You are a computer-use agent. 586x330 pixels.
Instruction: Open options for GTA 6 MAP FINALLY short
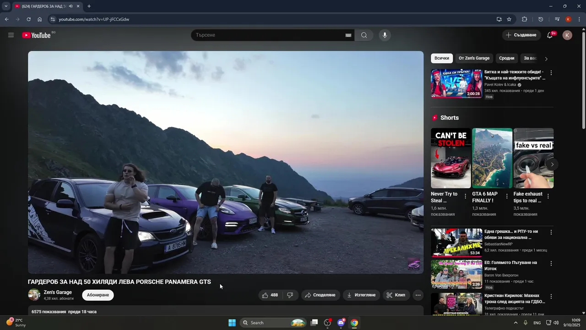point(507,196)
